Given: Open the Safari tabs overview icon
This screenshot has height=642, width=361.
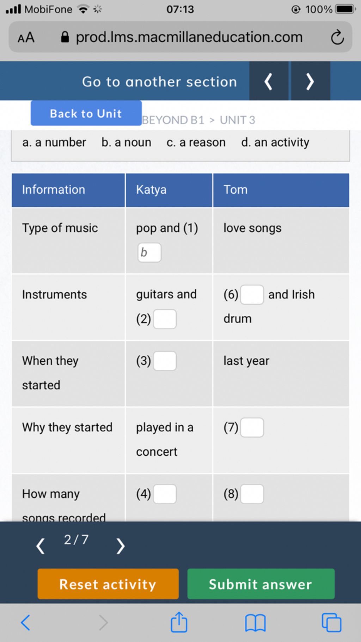Looking at the screenshot, I should (x=331, y=623).
